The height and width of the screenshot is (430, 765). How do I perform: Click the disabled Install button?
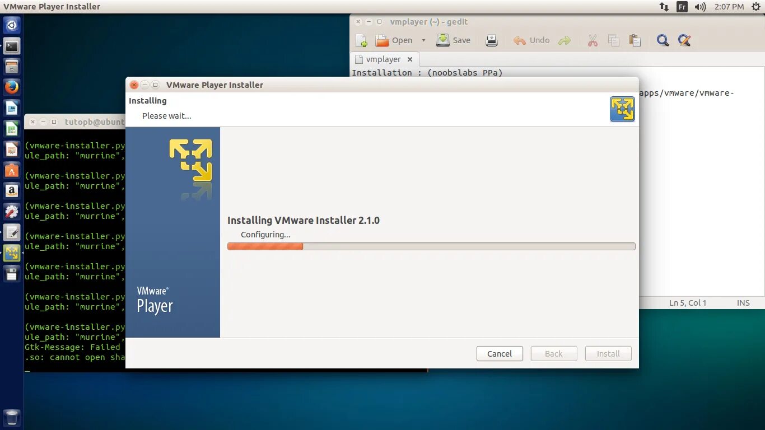pyautogui.click(x=608, y=354)
